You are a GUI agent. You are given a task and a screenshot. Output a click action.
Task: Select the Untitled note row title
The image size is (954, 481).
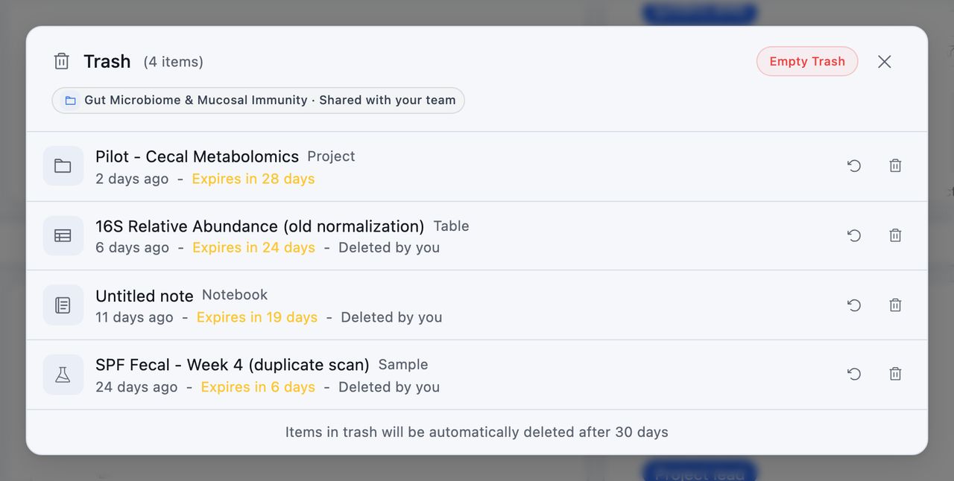pos(145,296)
